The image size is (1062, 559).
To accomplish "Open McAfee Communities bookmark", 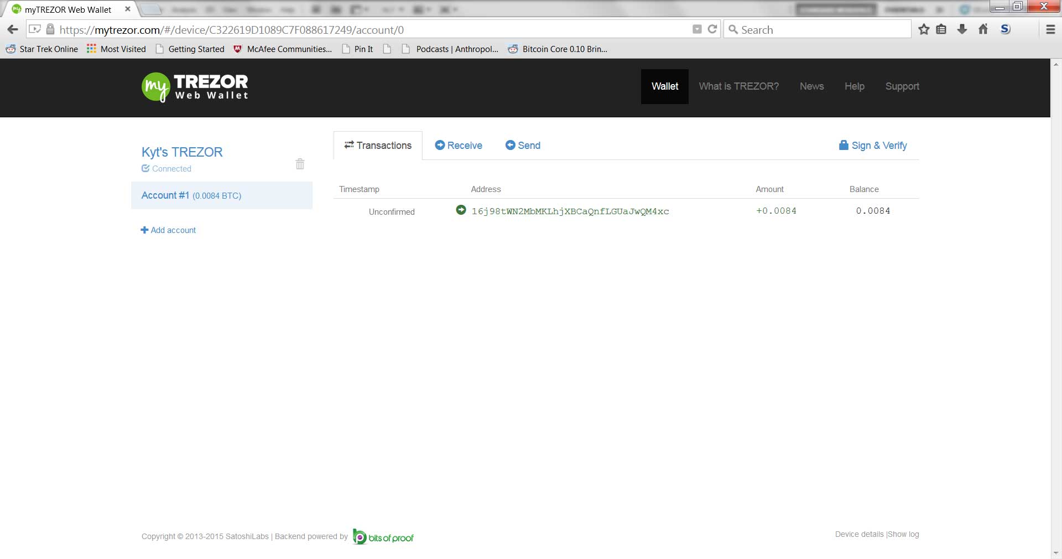I will 283,49.
